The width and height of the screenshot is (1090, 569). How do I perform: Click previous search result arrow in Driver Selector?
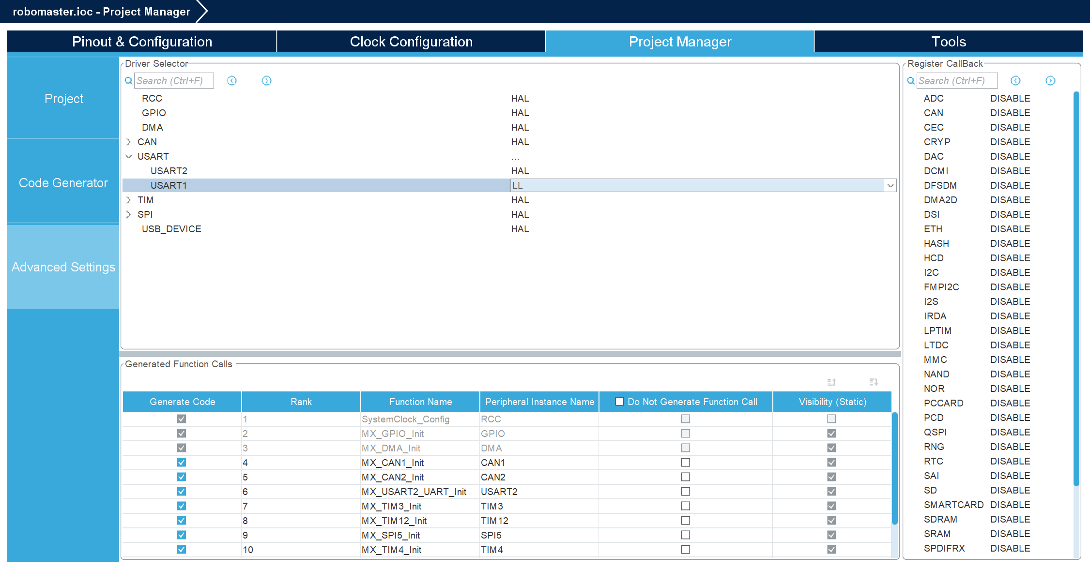232,81
